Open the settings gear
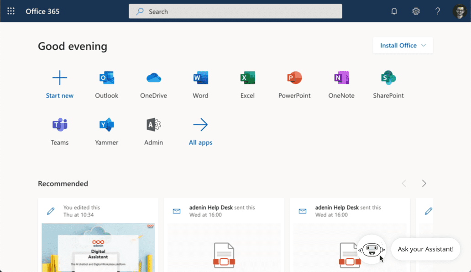 (x=416, y=11)
